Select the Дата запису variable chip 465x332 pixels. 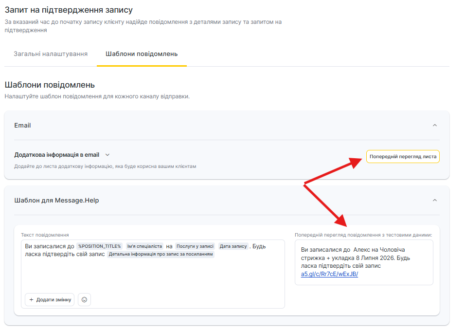(x=233, y=246)
